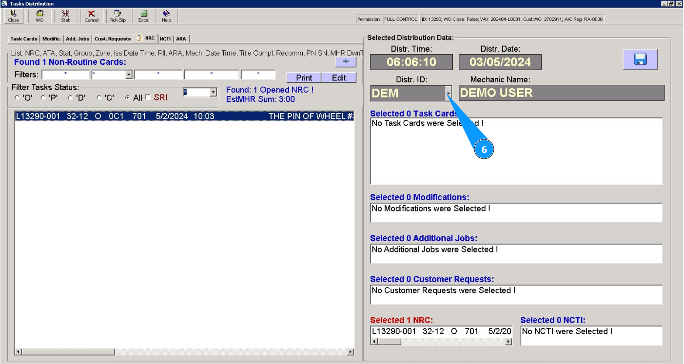Screen dimensions: 684x364
Task: Export using the Excel toolbar icon
Action: click(x=144, y=16)
